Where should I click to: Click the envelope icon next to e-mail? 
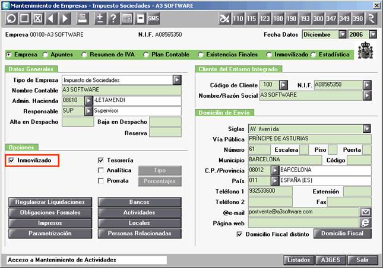pos(365,212)
